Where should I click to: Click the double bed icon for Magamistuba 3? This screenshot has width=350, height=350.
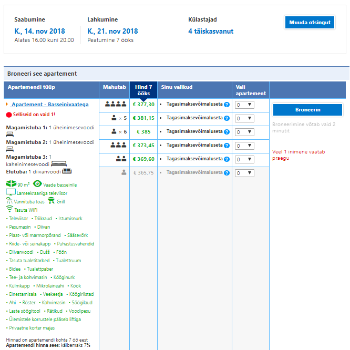pyautogui.click(x=58, y=163)
